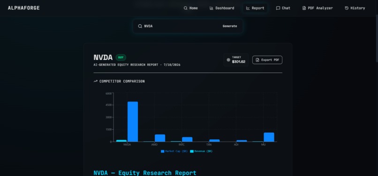Click the COMPETITOR COMPARISON heading
The height and width of the screenshot is (176, 378).
coord(122,81)
